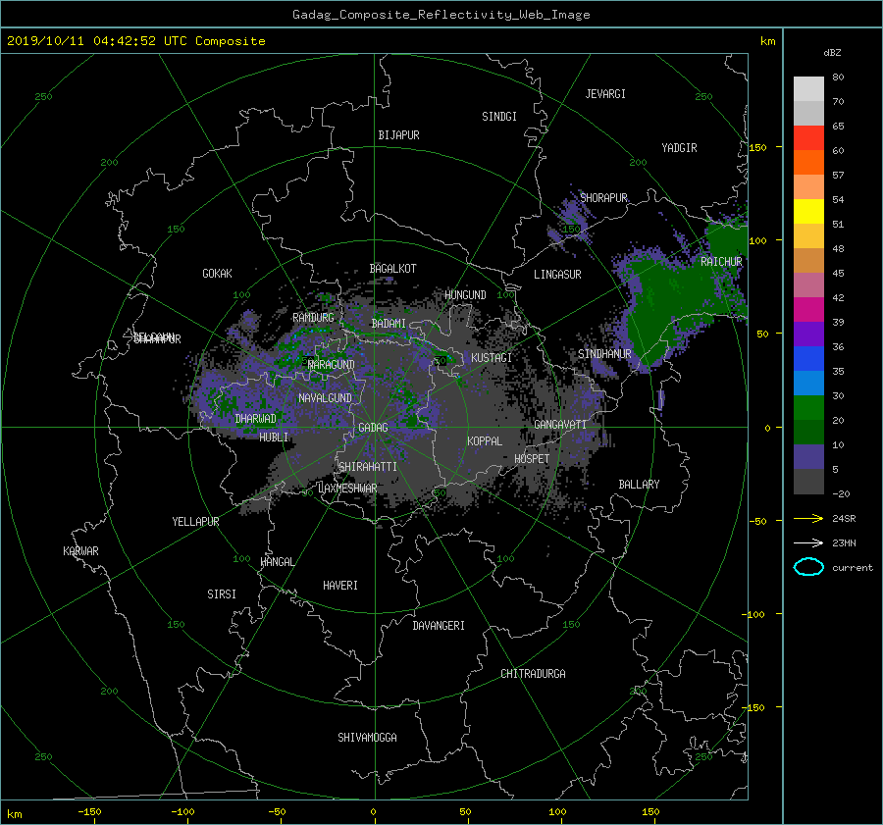
Task: Choose the DAVANGERI map label
Action: [439, 626]
